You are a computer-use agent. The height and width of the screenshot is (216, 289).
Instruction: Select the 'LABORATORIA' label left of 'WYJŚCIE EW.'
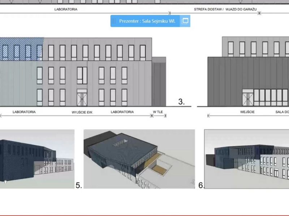pyautogui.click(x=24, y=112)
